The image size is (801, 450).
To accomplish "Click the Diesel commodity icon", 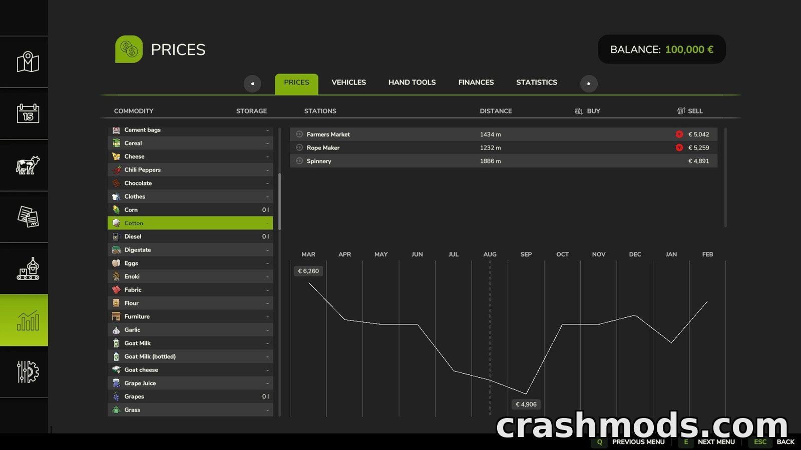I will click(116, 236).
